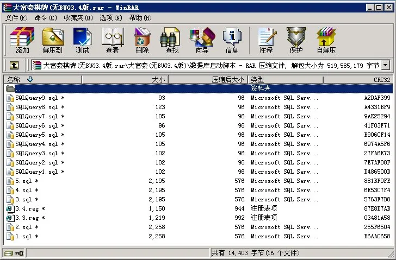Open the 选项 (Options) menu
The height and width of the screenshot is (260, 396).
point(110,18)
